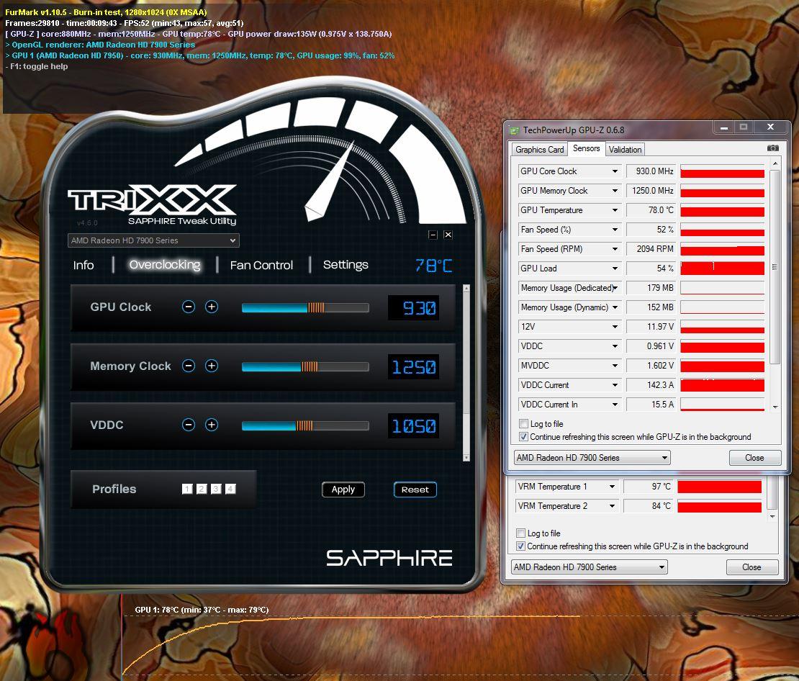Click the VDDC slider track
The image size is (799, 681).
305,426
